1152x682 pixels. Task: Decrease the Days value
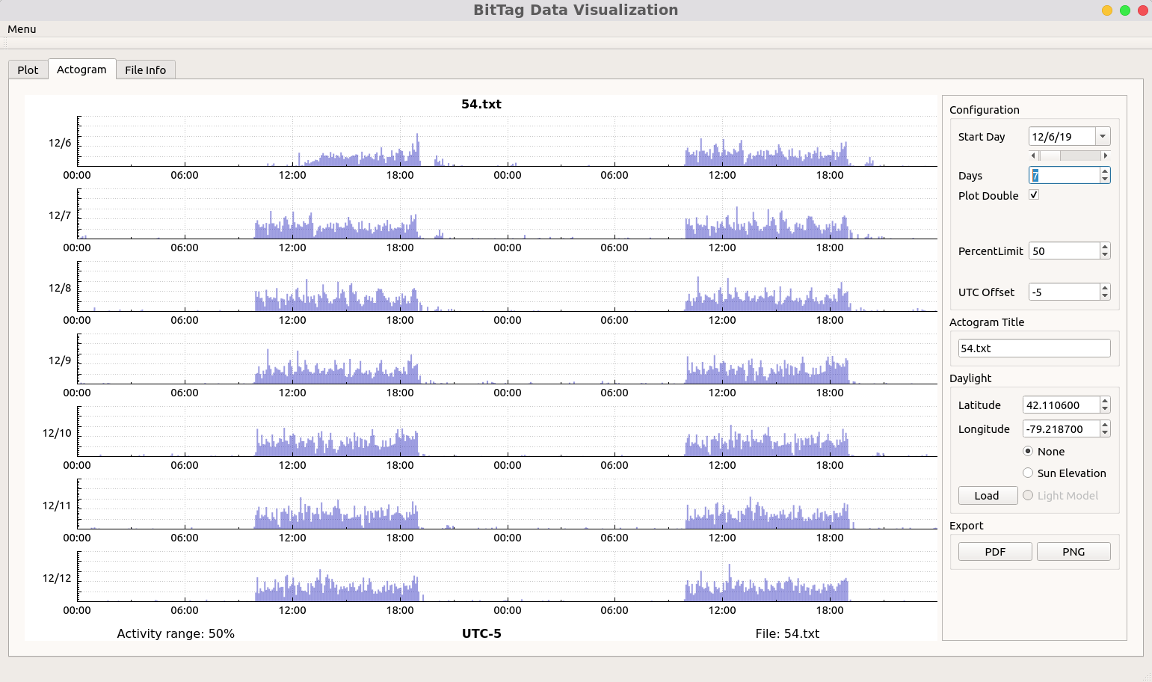(1105, 179)
